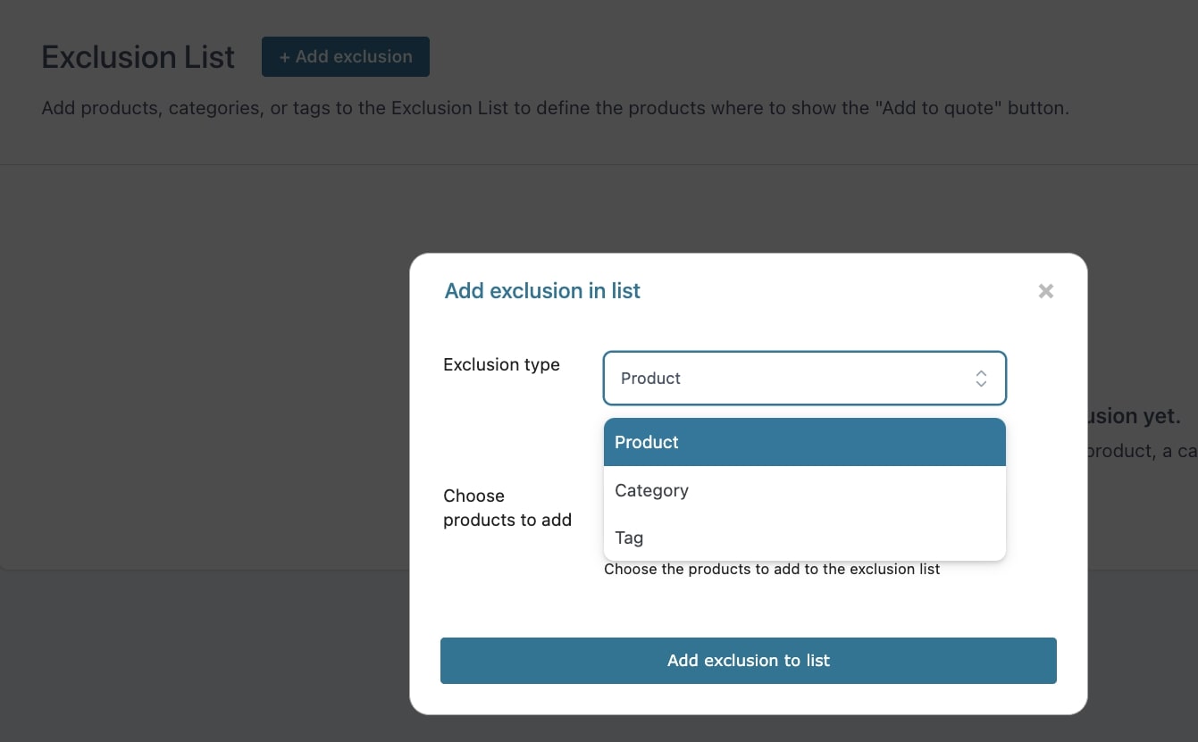Click blank dialog area below the submit button
This screenshot has width=1198, height=742.
tap(749, 699)
